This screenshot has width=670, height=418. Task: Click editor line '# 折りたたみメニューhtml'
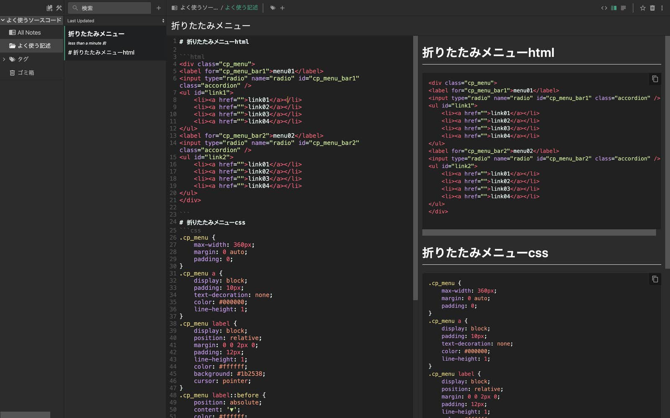click(x=214, y=42)
